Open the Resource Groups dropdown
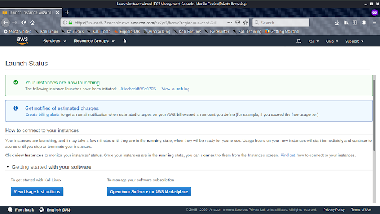The image size is (380, 214). [94, 41]
